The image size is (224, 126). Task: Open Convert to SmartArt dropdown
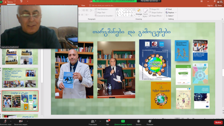[x=104, y=16]
